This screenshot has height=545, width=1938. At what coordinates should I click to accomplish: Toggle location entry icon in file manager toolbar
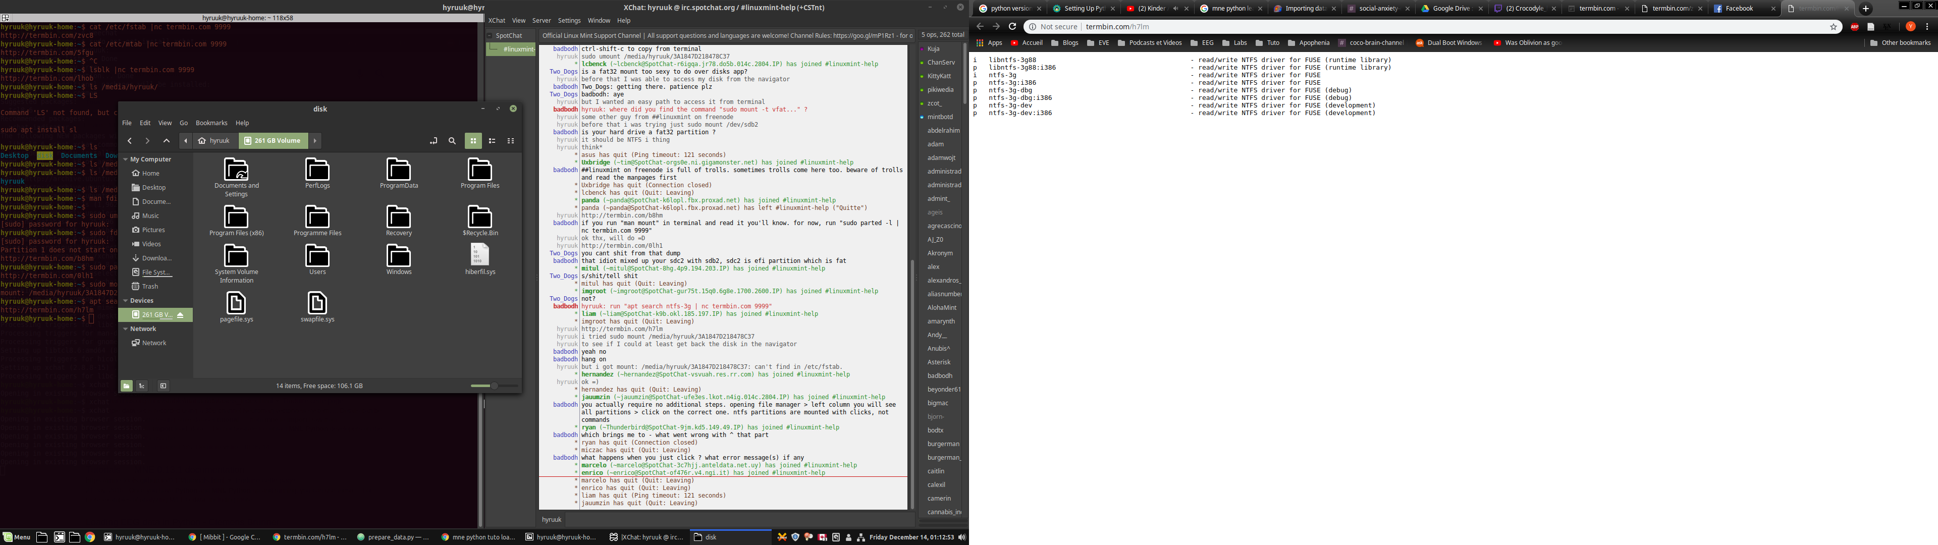(x=434, y=141)
